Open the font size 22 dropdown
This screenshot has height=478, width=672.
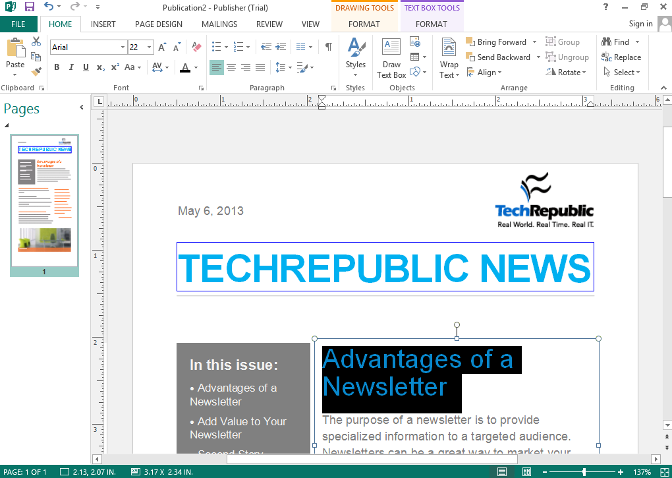click(149, 47)
